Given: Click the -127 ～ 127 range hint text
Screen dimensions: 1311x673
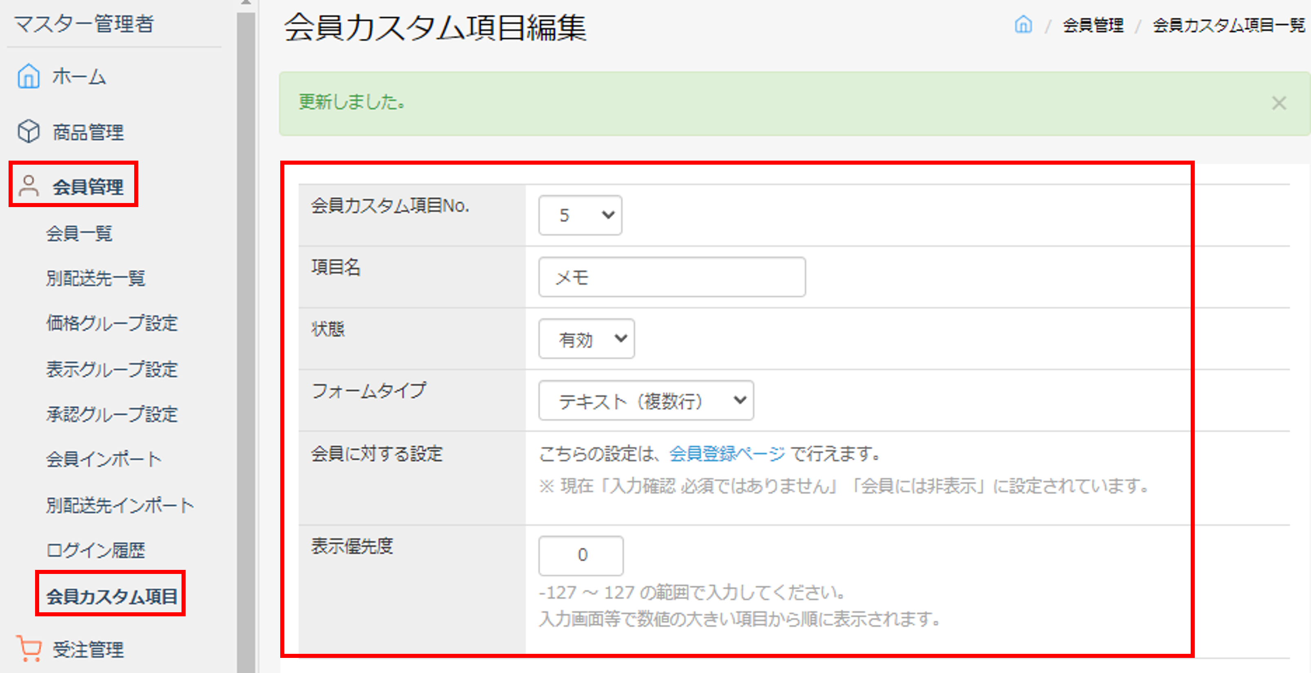Looking at the screenshot, I should (692, 592).
